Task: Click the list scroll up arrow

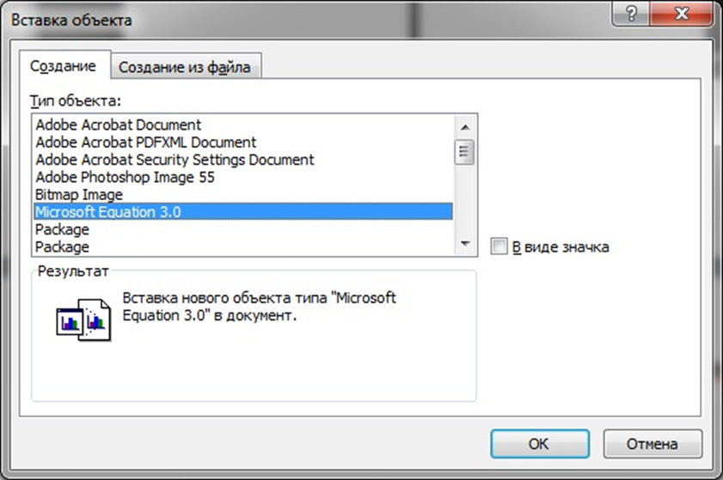Action: tap(465, 127)
